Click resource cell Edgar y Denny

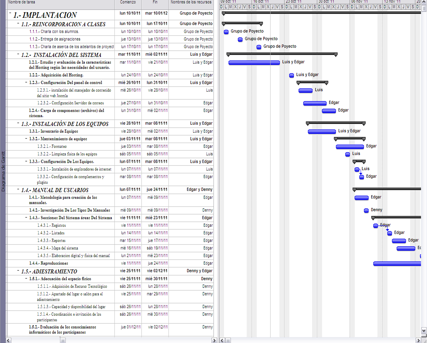coord(191,190)
